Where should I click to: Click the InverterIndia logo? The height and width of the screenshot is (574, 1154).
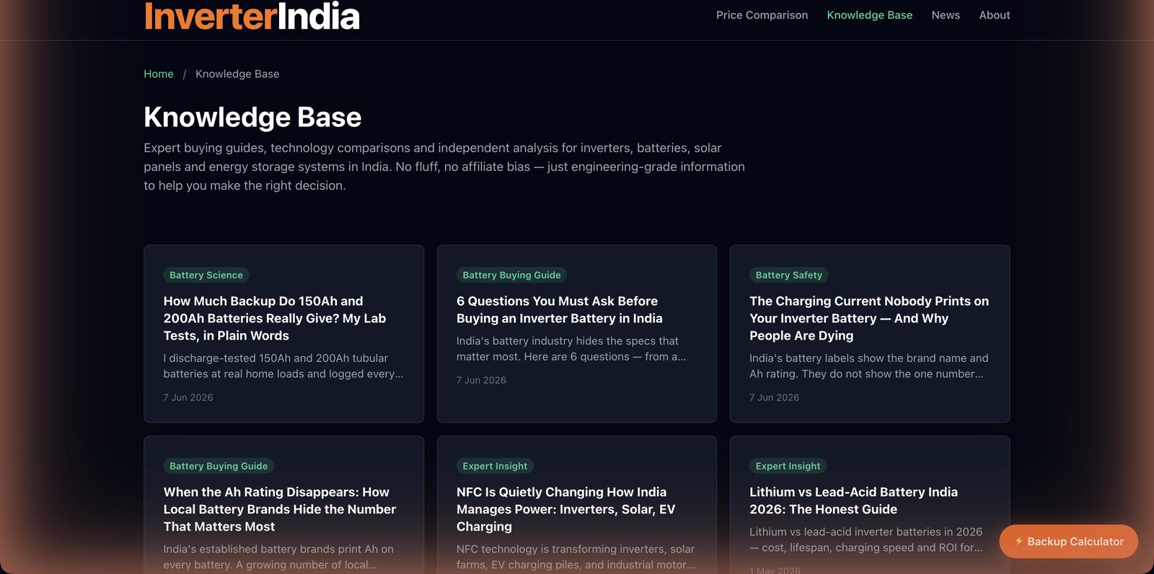click(252, 16)
